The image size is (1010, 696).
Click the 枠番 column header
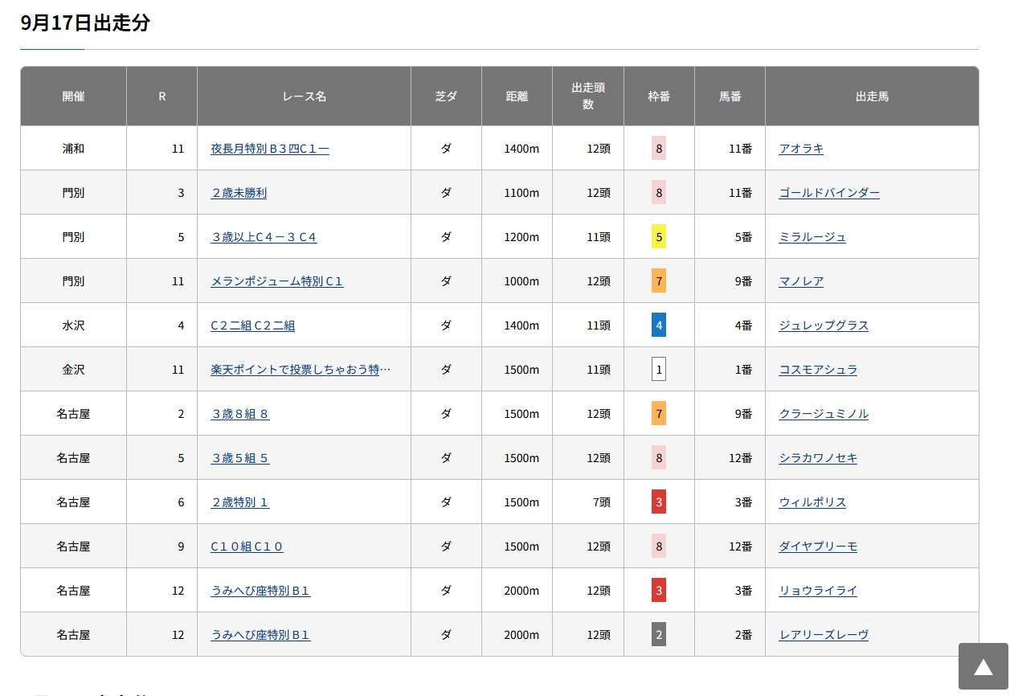(659, 96)
